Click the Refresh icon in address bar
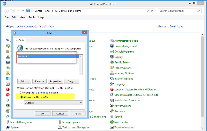 point(152,11)
